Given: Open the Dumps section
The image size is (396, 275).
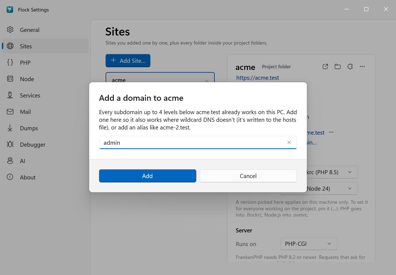Looking at the screenshot, I should (45, 128).
